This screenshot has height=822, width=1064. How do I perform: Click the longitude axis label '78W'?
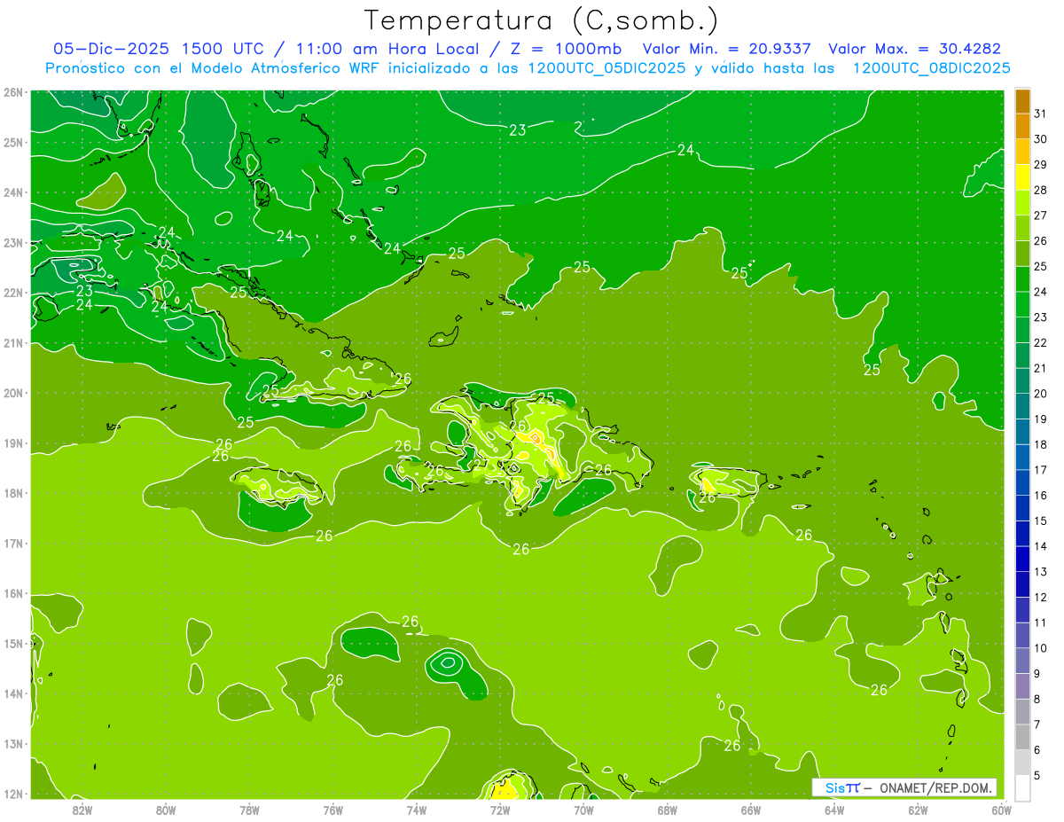point(249,810)
